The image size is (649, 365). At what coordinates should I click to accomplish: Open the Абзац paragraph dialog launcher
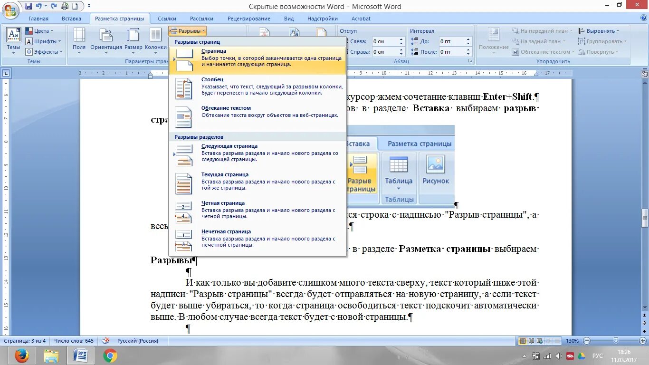470,61
